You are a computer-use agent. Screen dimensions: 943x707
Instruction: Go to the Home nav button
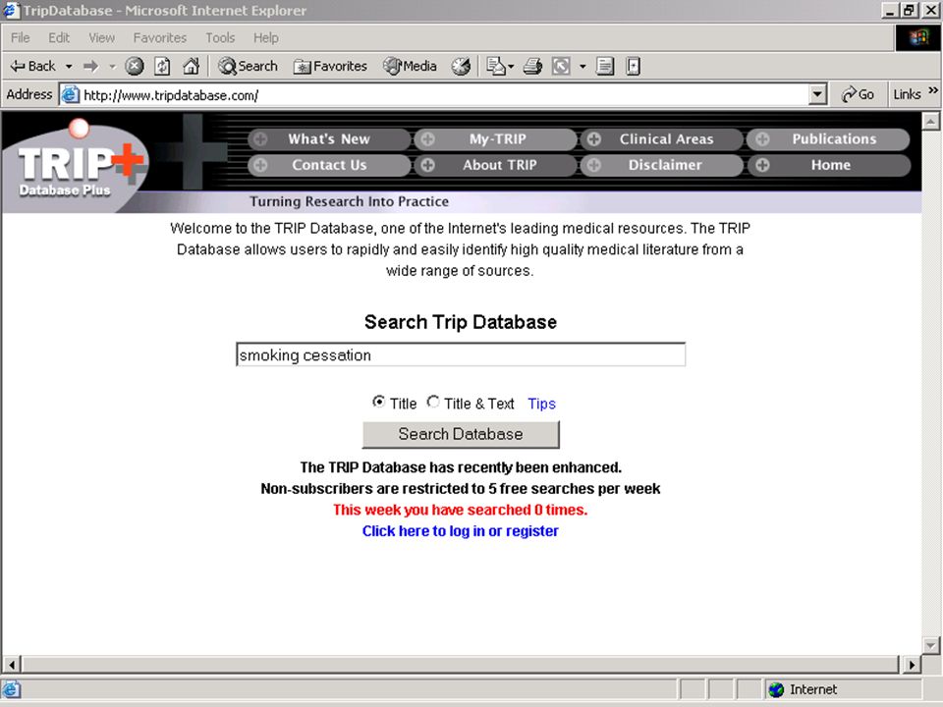tap(829, 165)
